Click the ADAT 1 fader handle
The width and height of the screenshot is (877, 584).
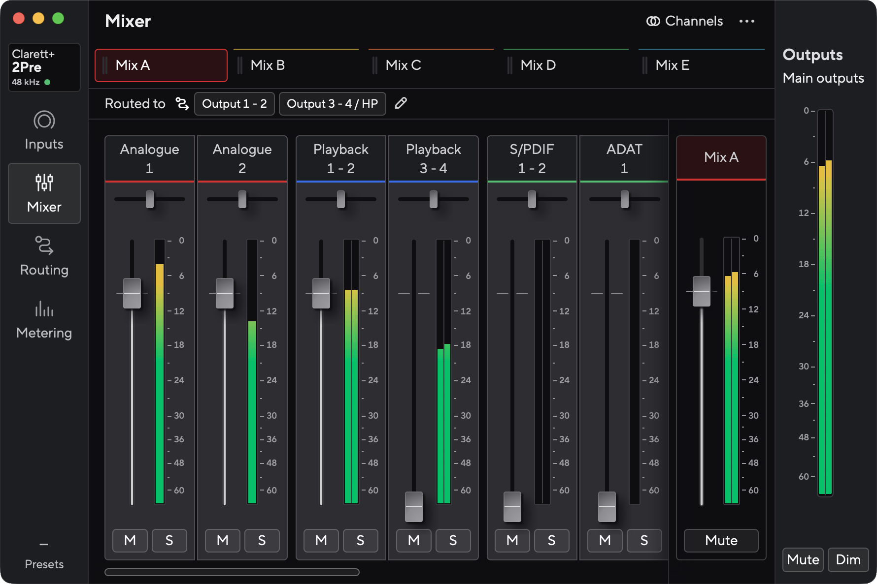[607, 507]
